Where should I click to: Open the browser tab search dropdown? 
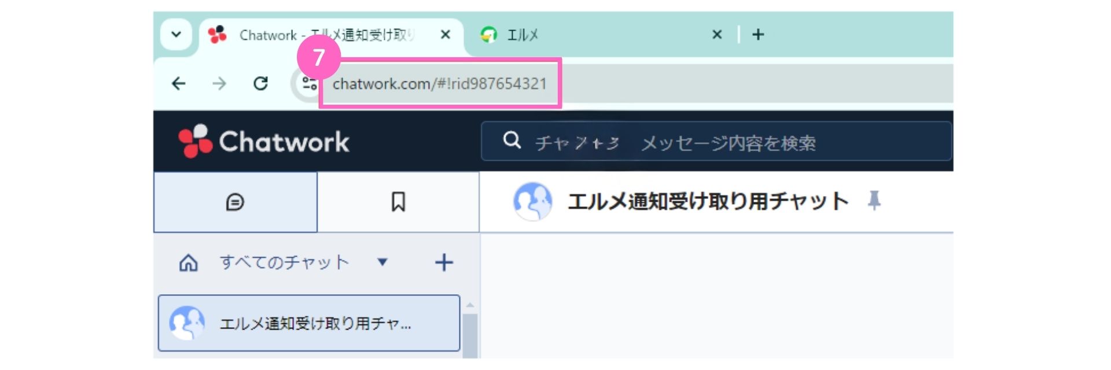176,35
